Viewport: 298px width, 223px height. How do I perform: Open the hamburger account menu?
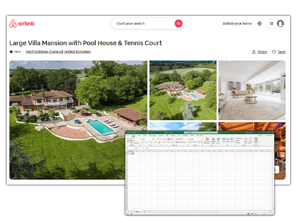[271, 23]
